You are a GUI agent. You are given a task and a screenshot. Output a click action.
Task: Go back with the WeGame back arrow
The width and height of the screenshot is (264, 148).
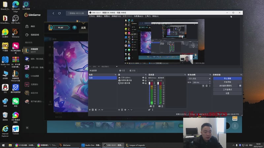[53, 13]
